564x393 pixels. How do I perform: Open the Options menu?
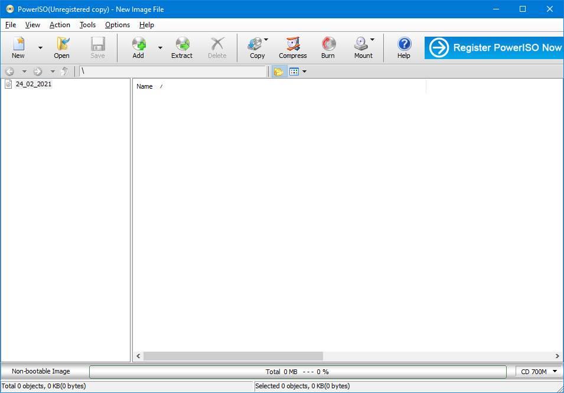tap(118, 25)
